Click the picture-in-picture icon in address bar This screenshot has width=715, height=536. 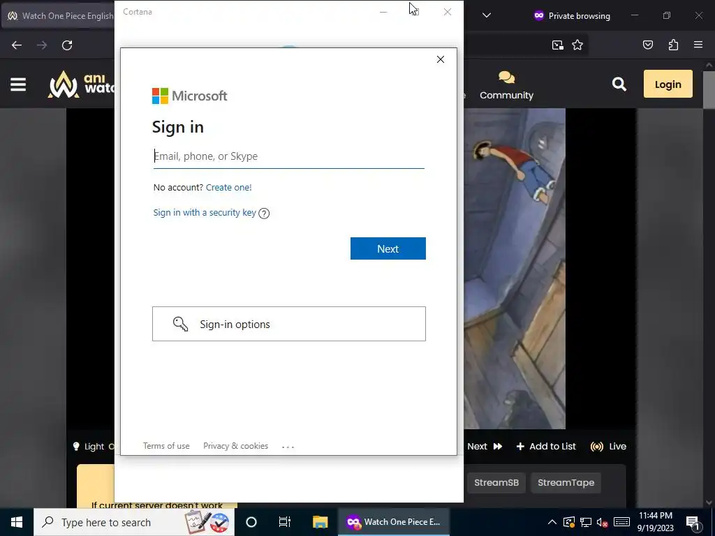click(x=557, y=45)
